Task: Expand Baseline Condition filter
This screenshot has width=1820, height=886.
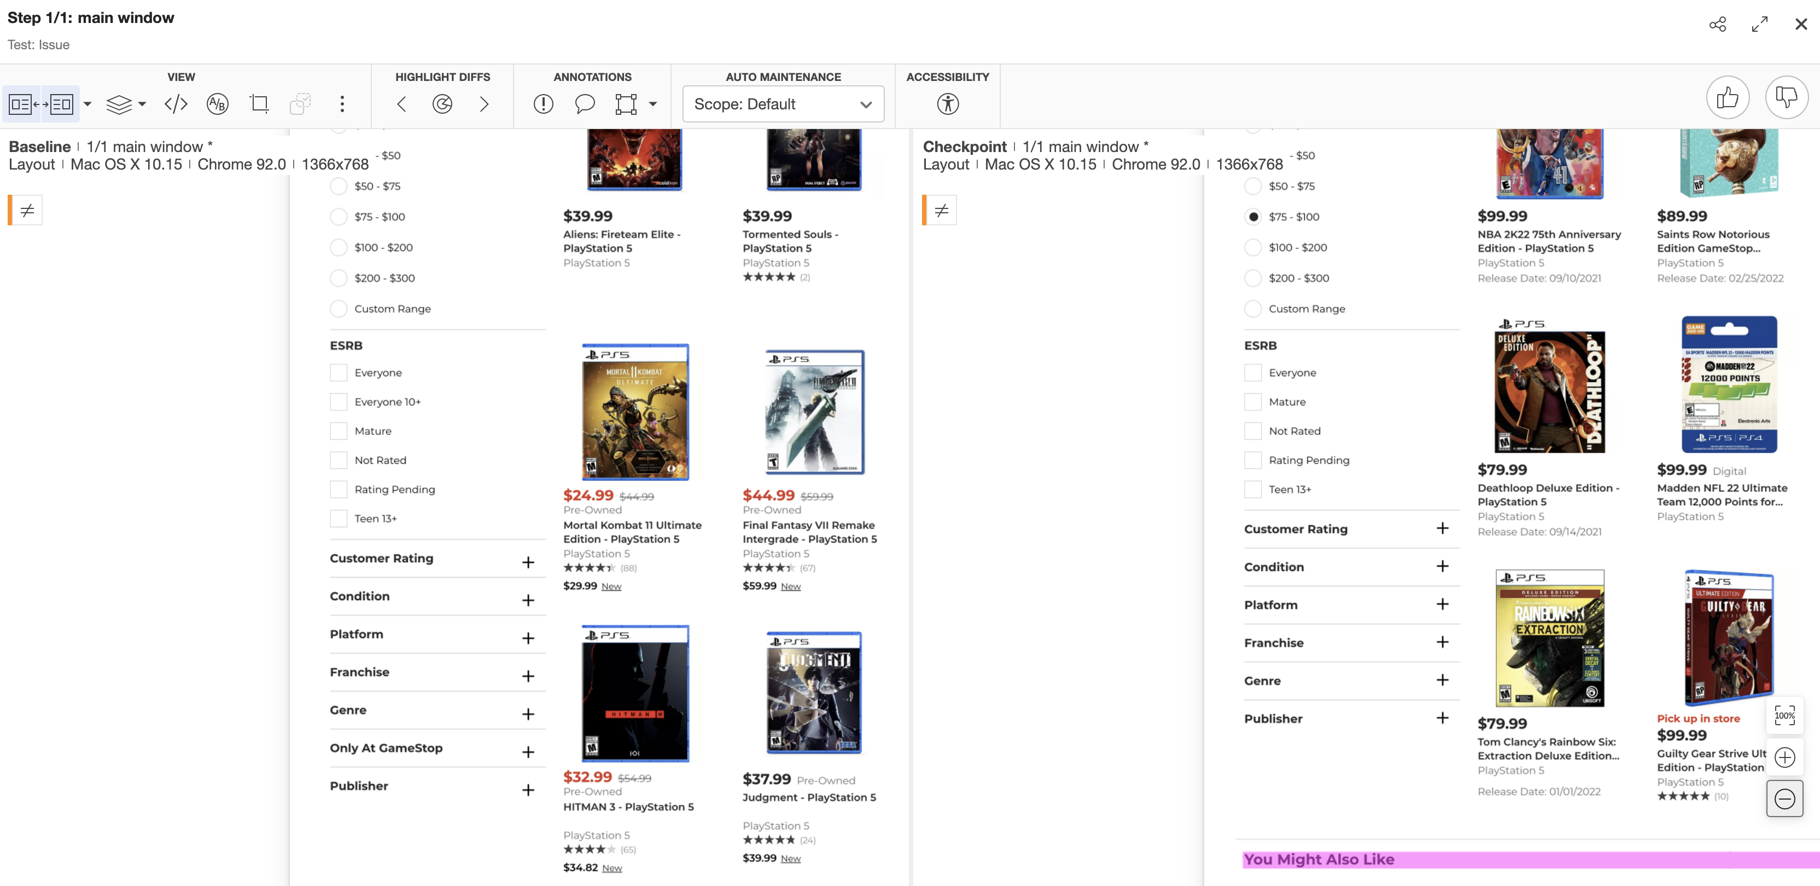Action: [528, 601]
